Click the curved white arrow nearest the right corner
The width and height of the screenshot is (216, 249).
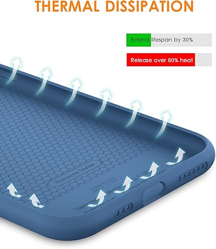[x=176, y=156]
